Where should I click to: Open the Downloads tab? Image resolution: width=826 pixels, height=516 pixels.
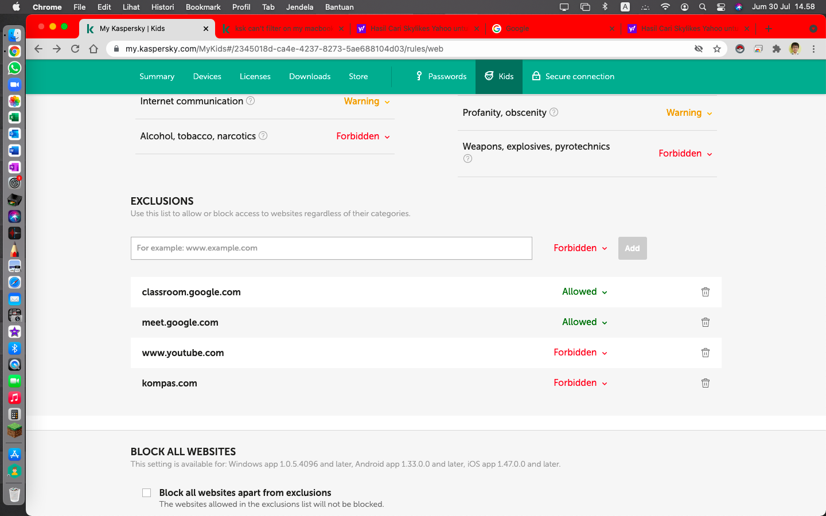coord(310,76)
